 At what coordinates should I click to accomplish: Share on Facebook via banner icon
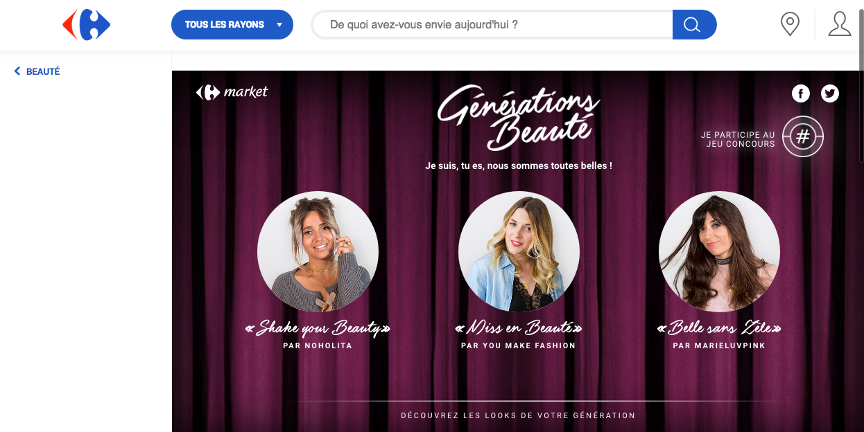(x=801, y=93)
